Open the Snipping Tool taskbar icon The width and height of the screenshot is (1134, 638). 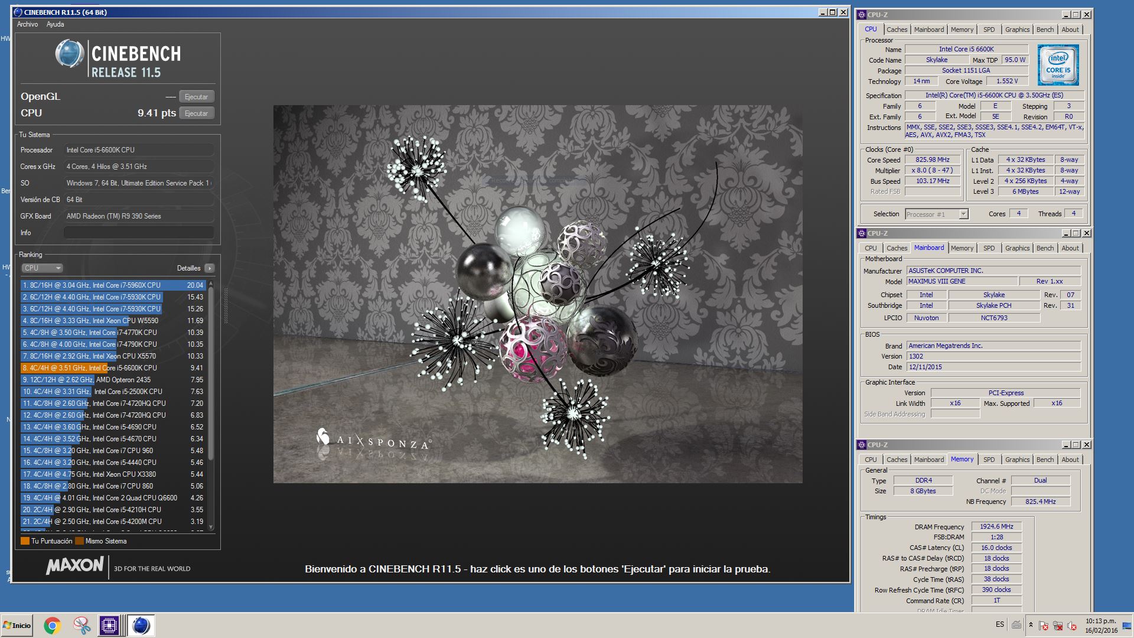point(82,626)
